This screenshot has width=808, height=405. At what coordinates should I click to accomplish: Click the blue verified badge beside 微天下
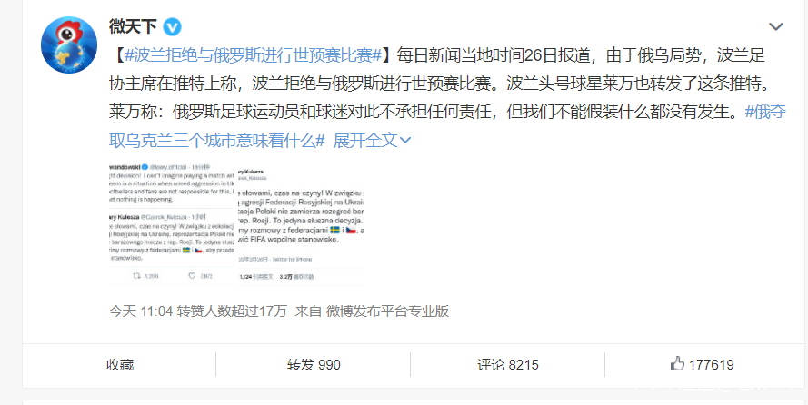point(172,26)
